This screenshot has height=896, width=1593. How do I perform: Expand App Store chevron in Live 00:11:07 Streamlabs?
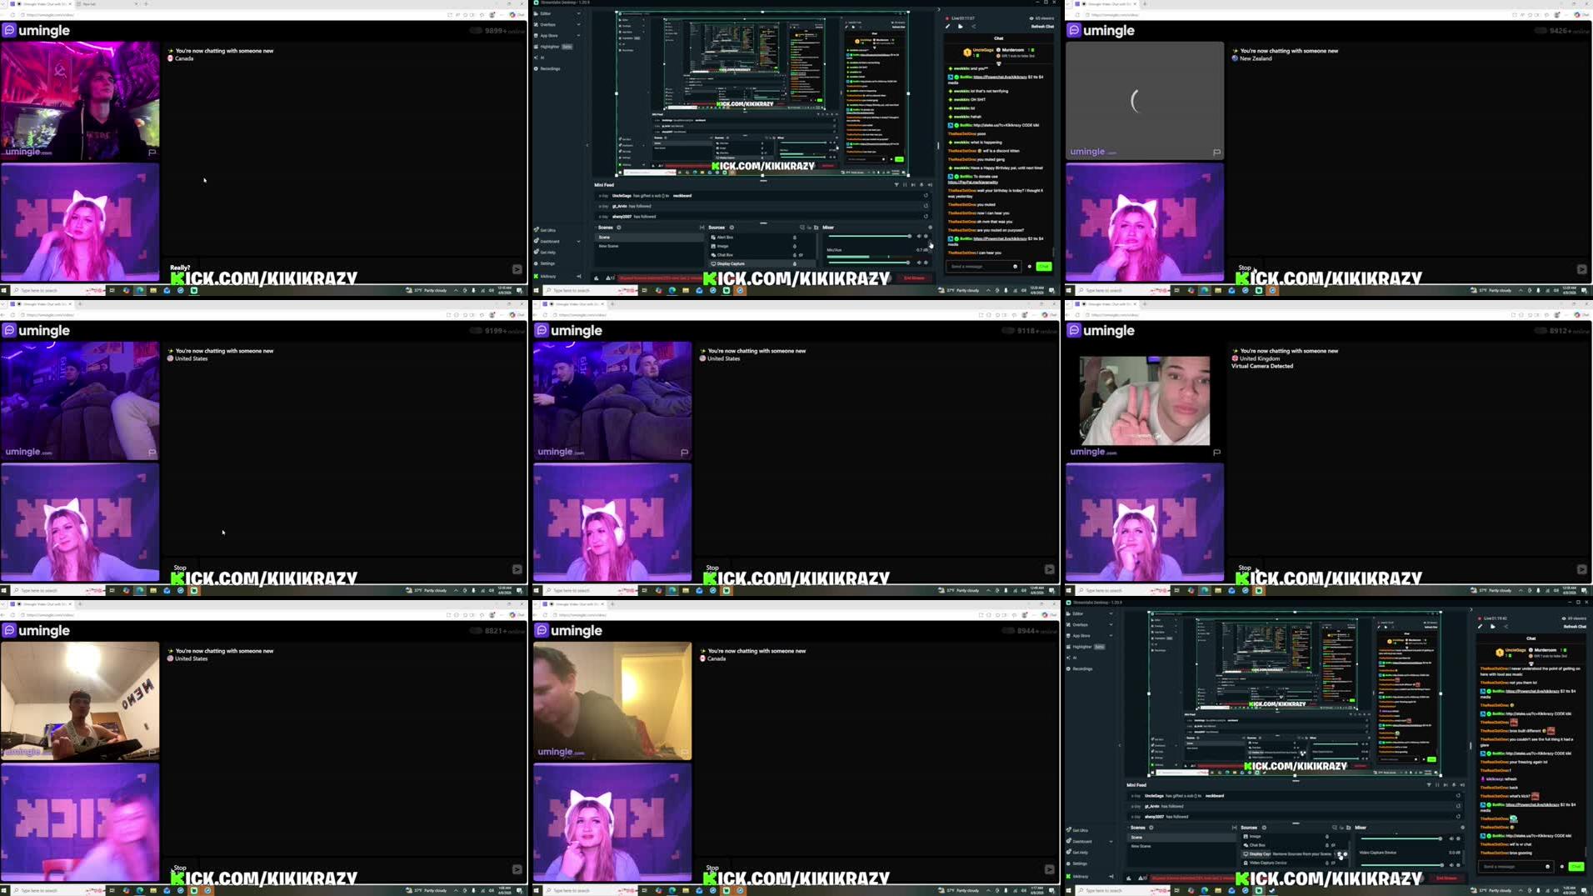[579, 36]
